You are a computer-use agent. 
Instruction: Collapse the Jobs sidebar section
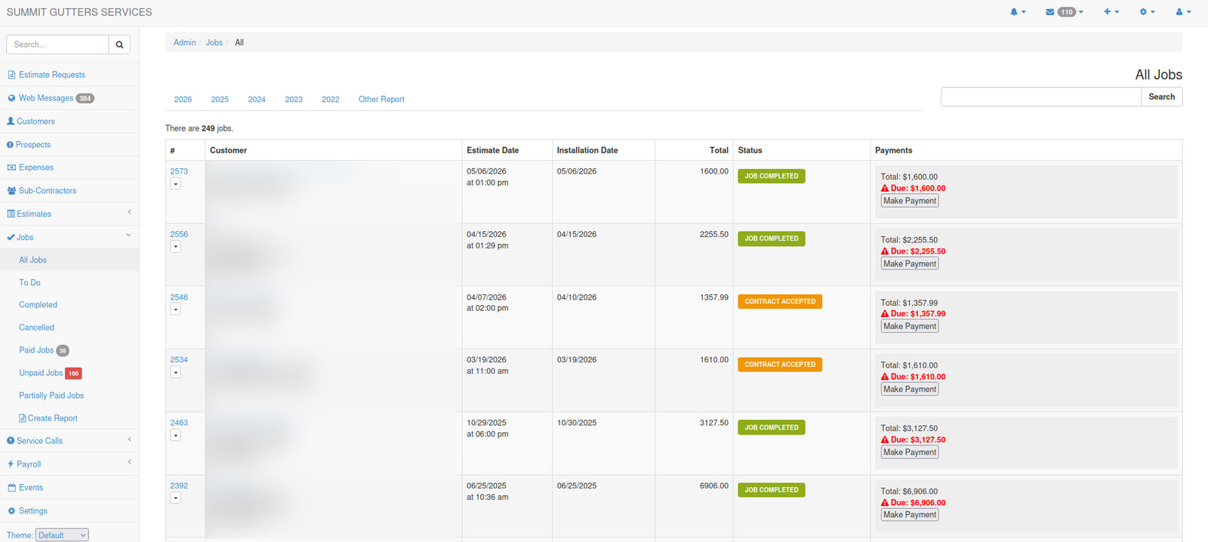pyautogui.click(x=69, y=237)
